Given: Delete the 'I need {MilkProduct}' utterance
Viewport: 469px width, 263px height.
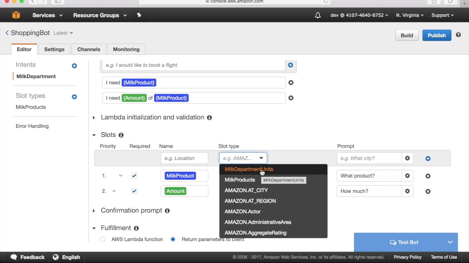Looking at the screenshot, I should click(x=291, y=83).
